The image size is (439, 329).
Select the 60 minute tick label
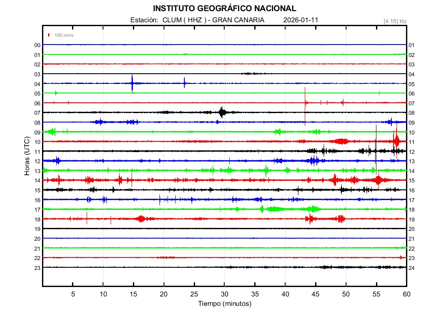click(406, 294)
